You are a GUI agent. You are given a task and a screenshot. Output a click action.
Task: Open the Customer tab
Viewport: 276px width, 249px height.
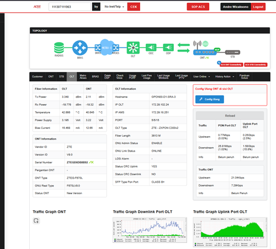pyautogui.click(x=38, y=76)
